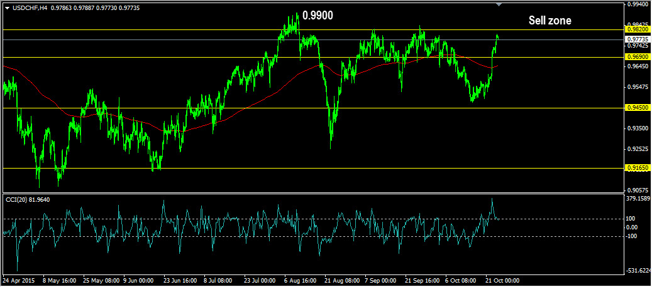Click the yellow 0.94500 price tag
The width and height of the screenshot is (652, 287).
[638, 108]
